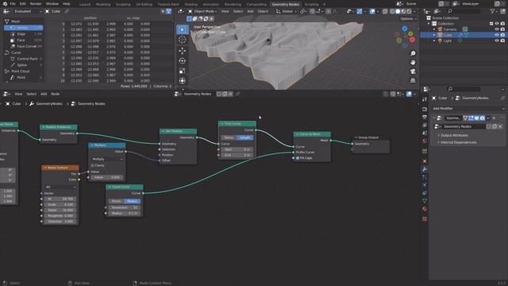This screenshot has height=286, width=508.
Task: Click the viewport zoom magnifier icon
Action: 413,53
